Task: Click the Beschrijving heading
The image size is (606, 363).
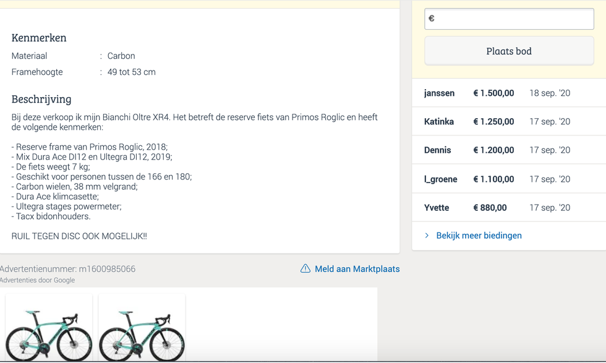Action: pos(41,100)
